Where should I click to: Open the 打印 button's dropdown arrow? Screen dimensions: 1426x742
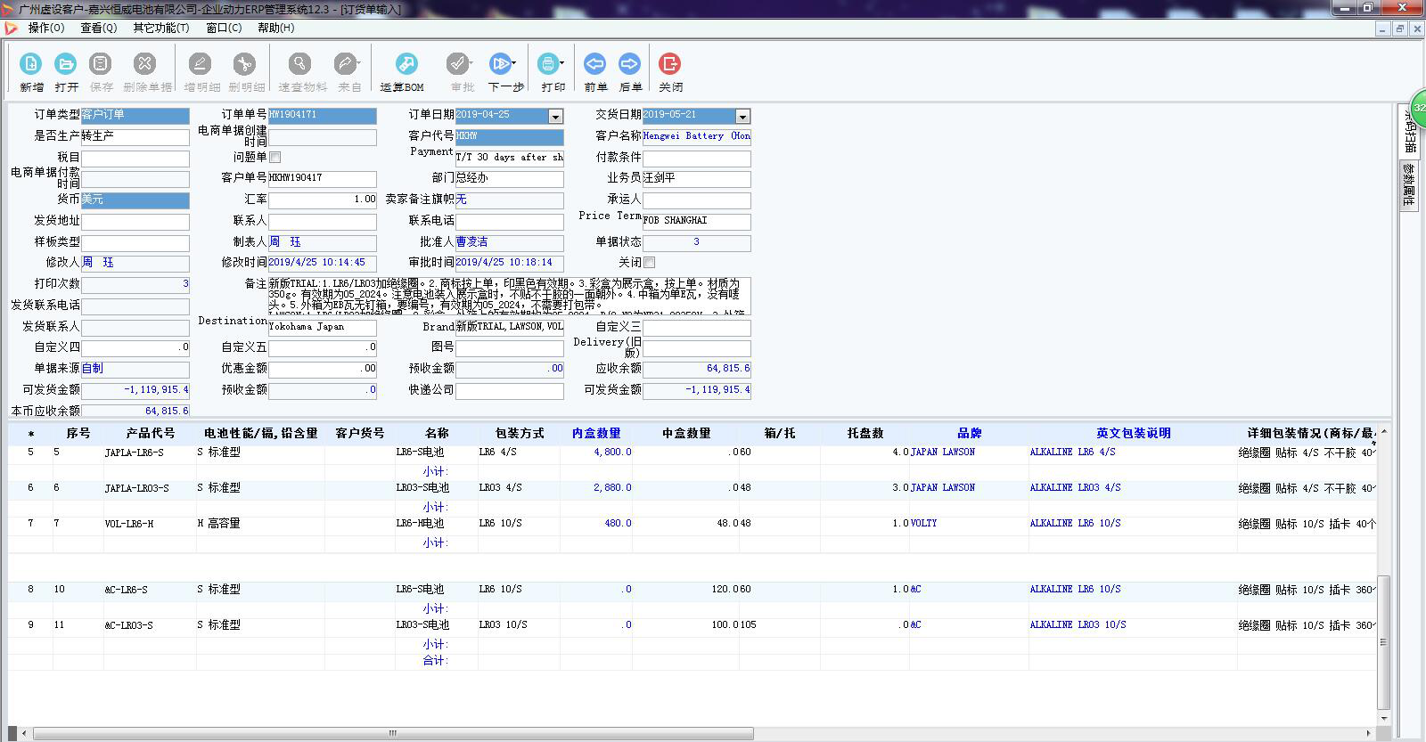(562, 63)
